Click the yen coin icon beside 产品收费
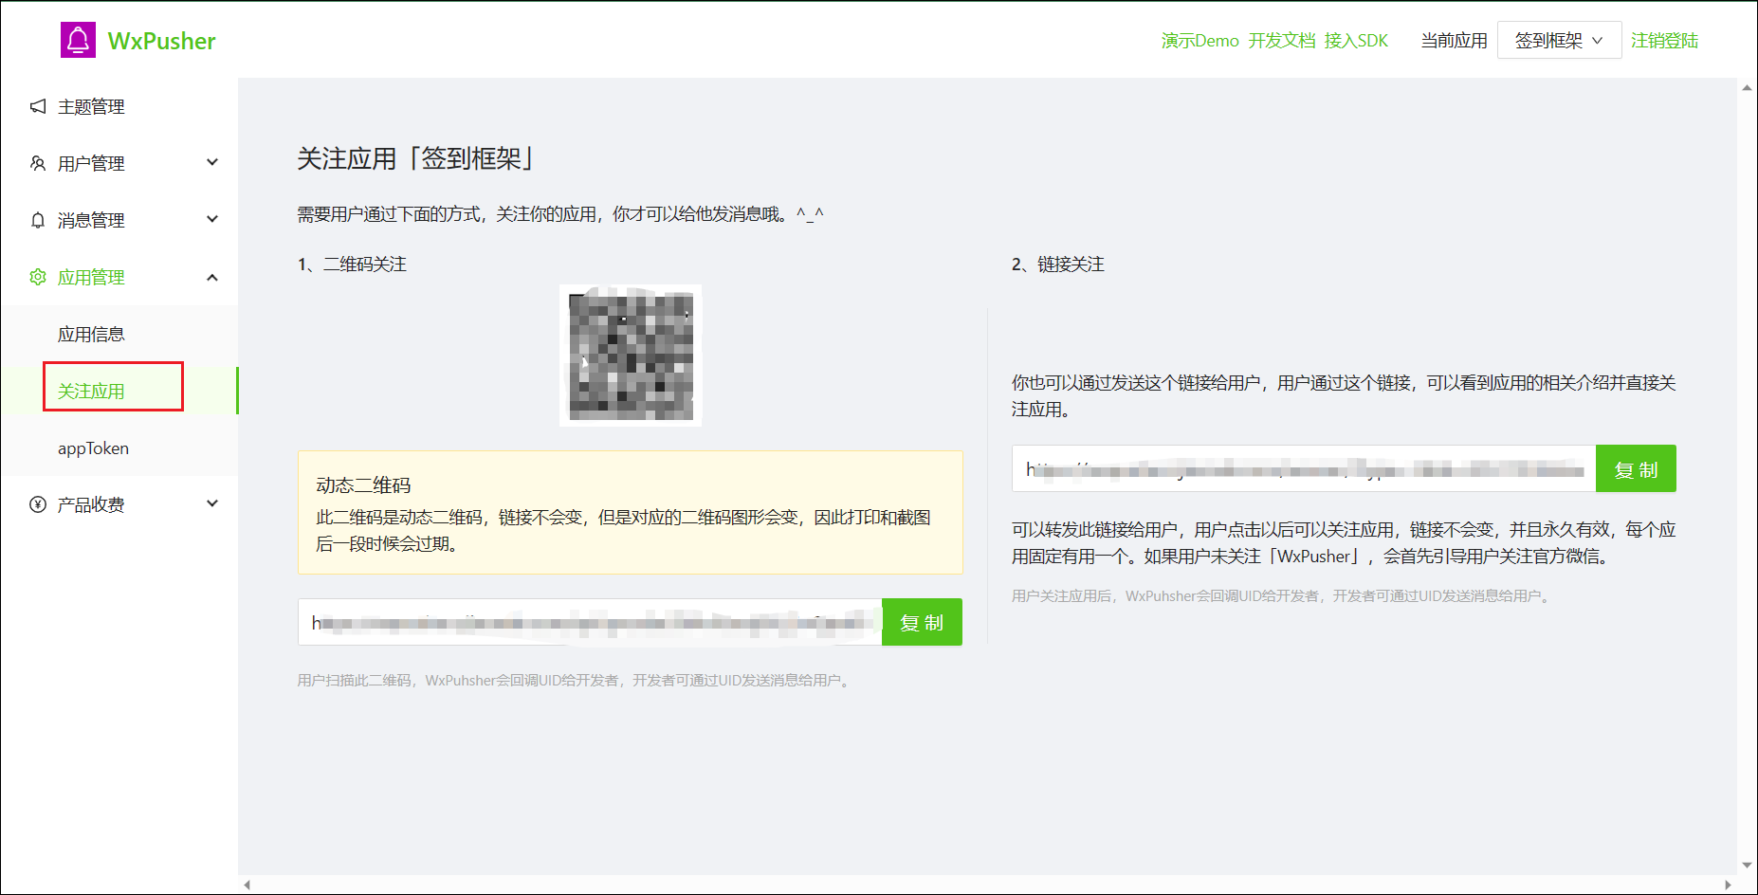1758x895 pixels. 38,504
